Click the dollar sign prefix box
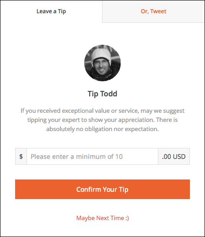The image size is (205, 237). pyautogui.click(x=21, y=157)
